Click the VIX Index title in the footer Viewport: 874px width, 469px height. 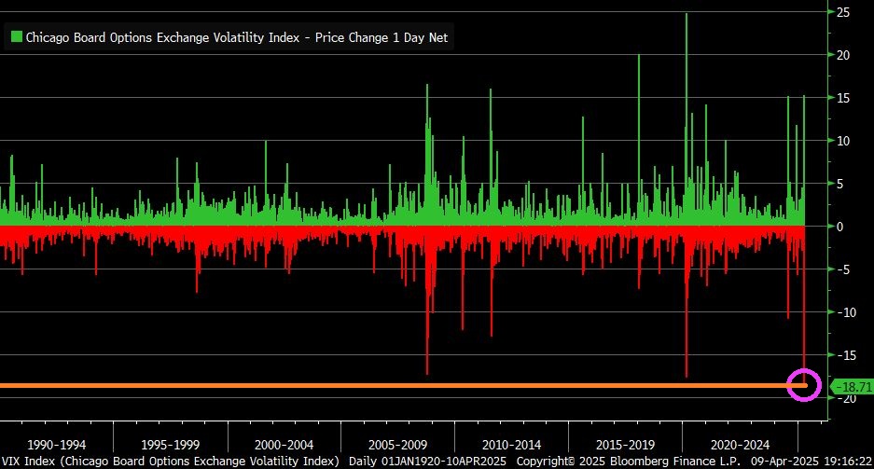click(x=173, y=462)
